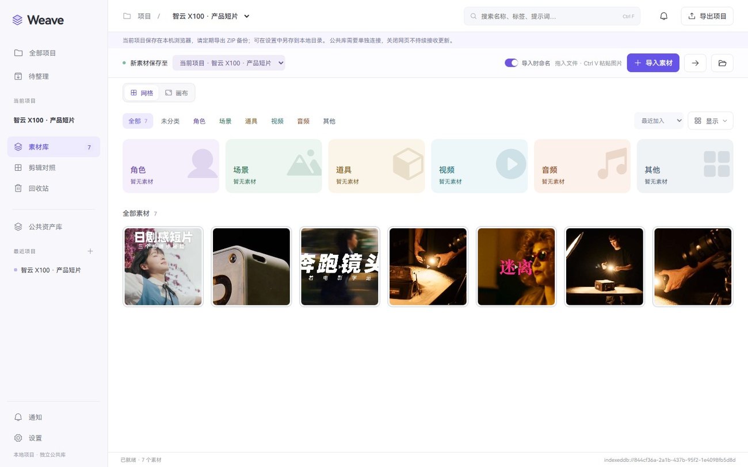
Task: Open the 新素材保存至 project dropdown
Action: coord(229,63)
